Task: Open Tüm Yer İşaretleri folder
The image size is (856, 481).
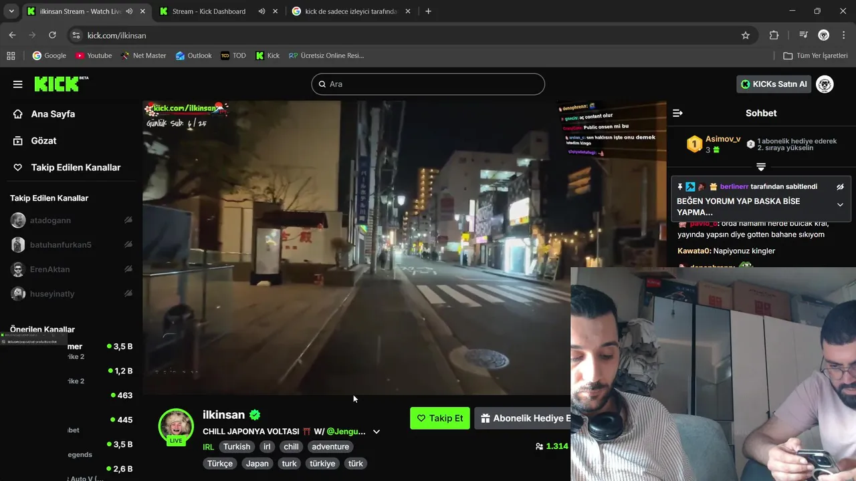Action: point(815,55)
